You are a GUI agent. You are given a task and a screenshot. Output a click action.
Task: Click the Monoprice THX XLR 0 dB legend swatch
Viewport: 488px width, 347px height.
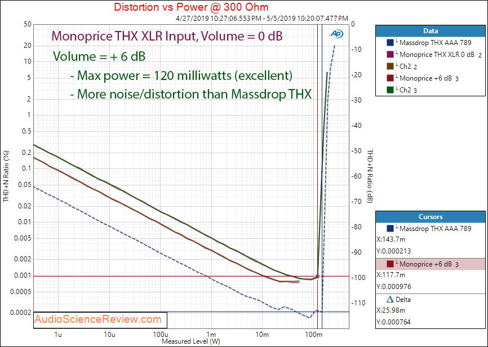click(390, 55)
